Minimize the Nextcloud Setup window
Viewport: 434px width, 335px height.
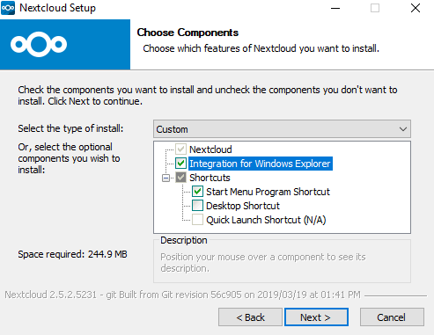tap(335, 8)
